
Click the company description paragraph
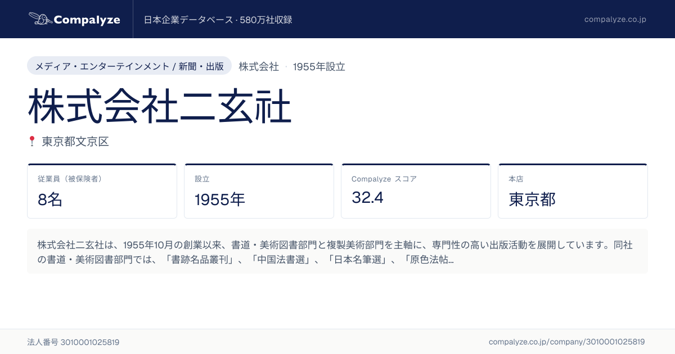pos(337,252)
